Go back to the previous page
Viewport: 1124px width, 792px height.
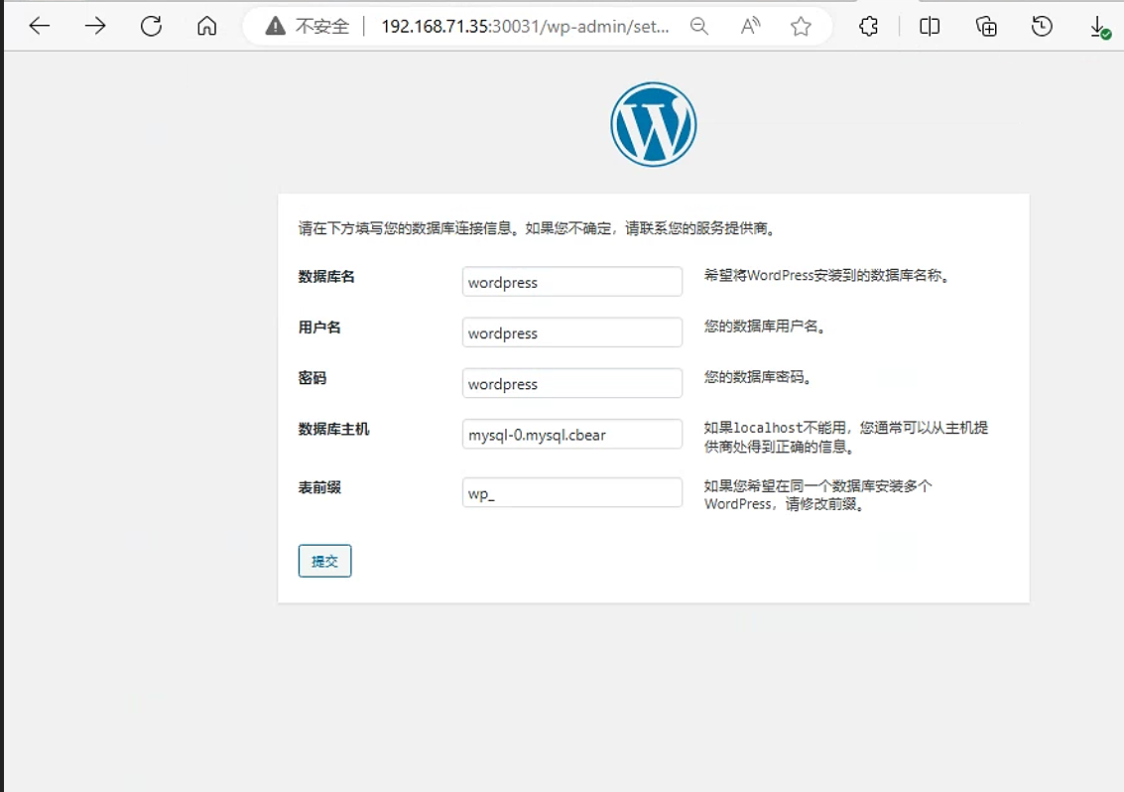(x=40, y=27)
